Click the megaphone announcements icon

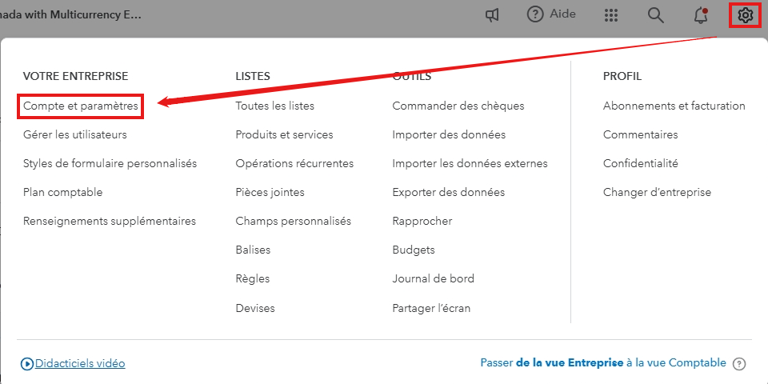pyautogui.click(x=494, y=15)
